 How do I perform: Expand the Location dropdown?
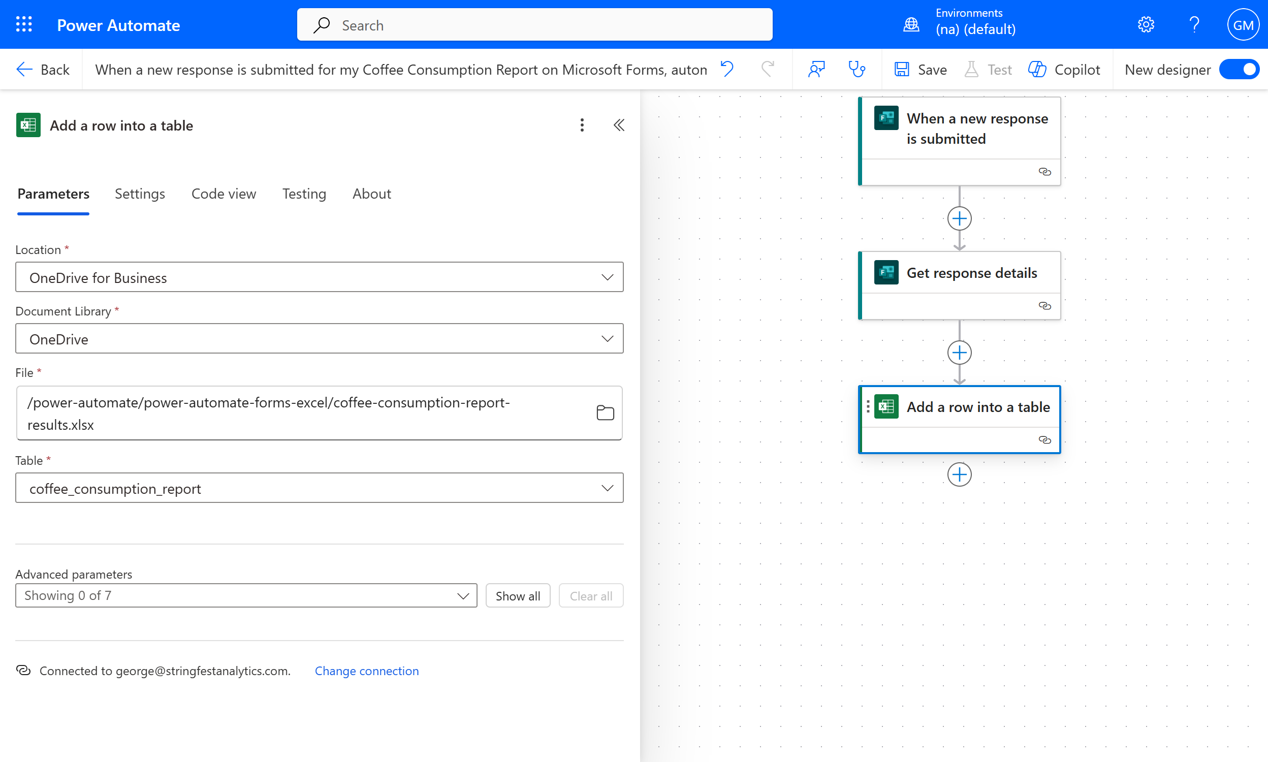point(607,277)
